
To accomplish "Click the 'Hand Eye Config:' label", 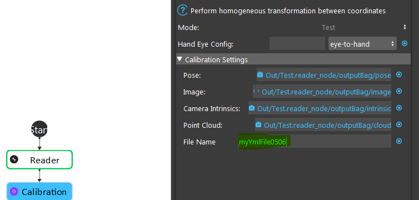I will click(206, 44).
